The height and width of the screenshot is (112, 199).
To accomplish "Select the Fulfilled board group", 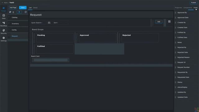I will [55, 49].
